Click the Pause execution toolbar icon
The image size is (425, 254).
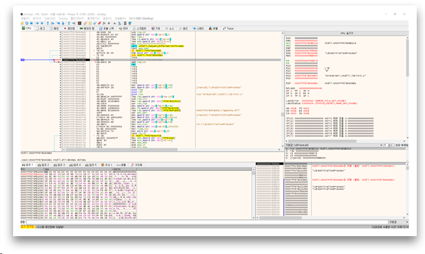(42, 23)
